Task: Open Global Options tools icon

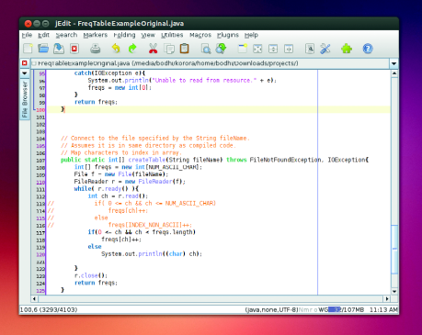Action: 325,49
